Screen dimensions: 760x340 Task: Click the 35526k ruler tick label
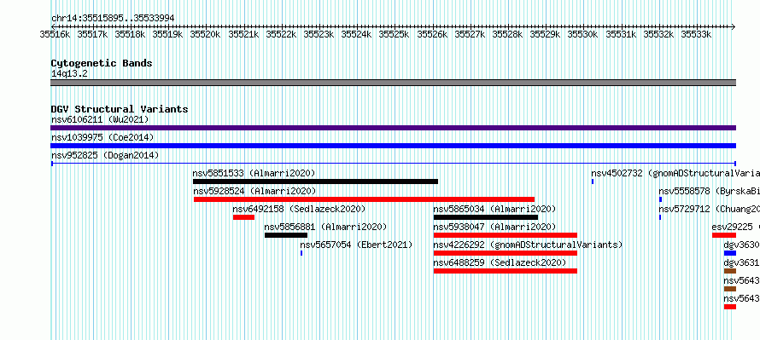432,34
